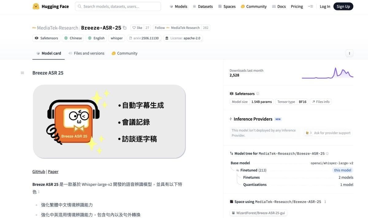This screenshot has width=368, height=218.
Task: Open the model Community tab
Action: point(124,53)
